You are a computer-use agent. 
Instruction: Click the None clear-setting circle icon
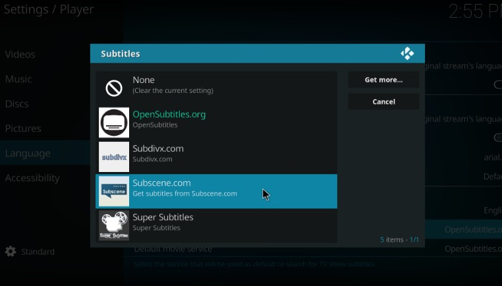114,88
